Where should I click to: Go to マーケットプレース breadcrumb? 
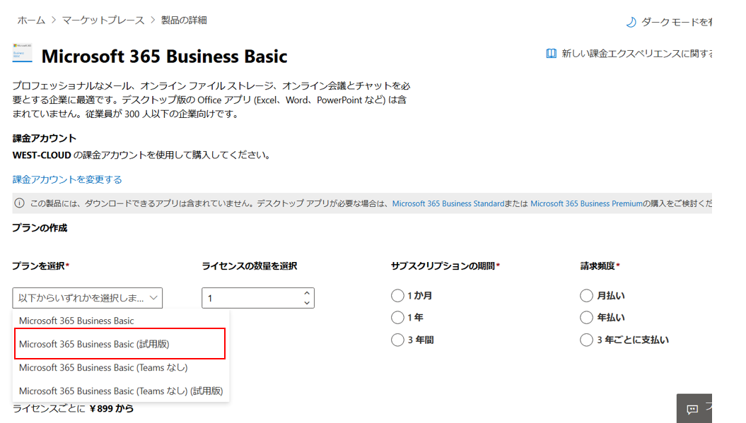click(x=103, y=20)
